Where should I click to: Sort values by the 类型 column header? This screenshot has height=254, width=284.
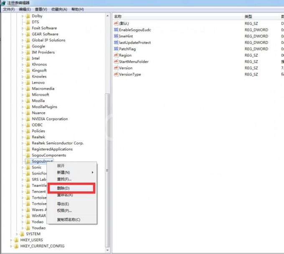(261, 16)
